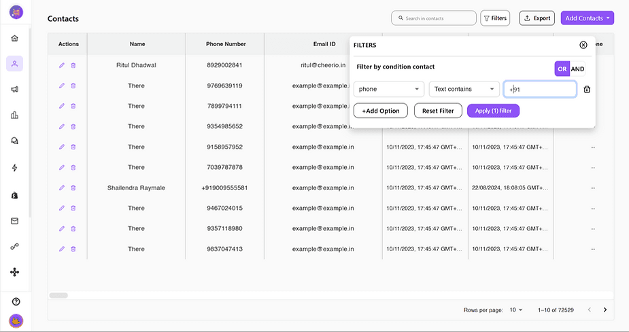Image resolution: width=629 pixels, height=332 pixels.
Task: Open the Chat bubble icon in sidebar
Action: coord(14,141)
